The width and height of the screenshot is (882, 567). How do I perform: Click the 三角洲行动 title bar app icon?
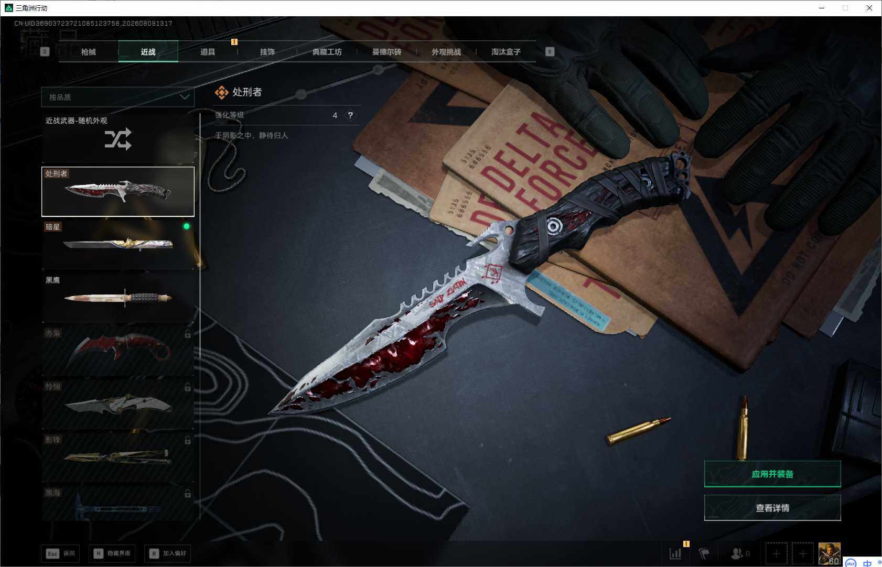[x=8, y=8]
